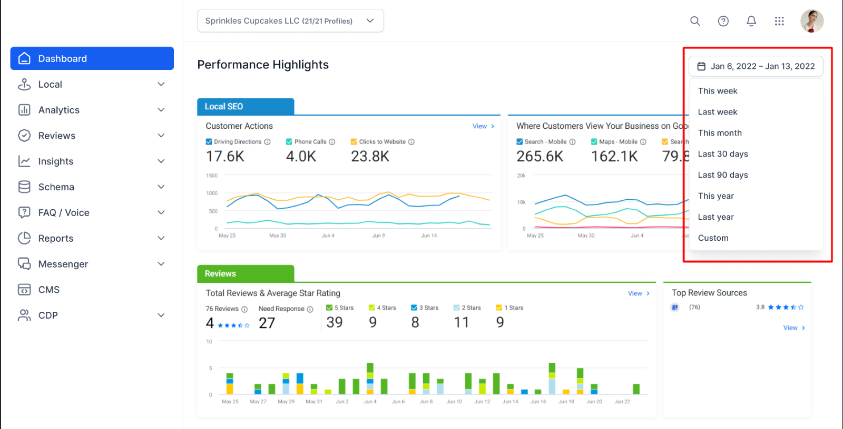Open the search icon in top bar
Viewport: 843px width, 429px height.
point(695,21)
